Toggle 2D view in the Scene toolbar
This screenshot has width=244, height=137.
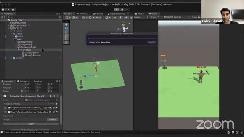pos(114,18)
